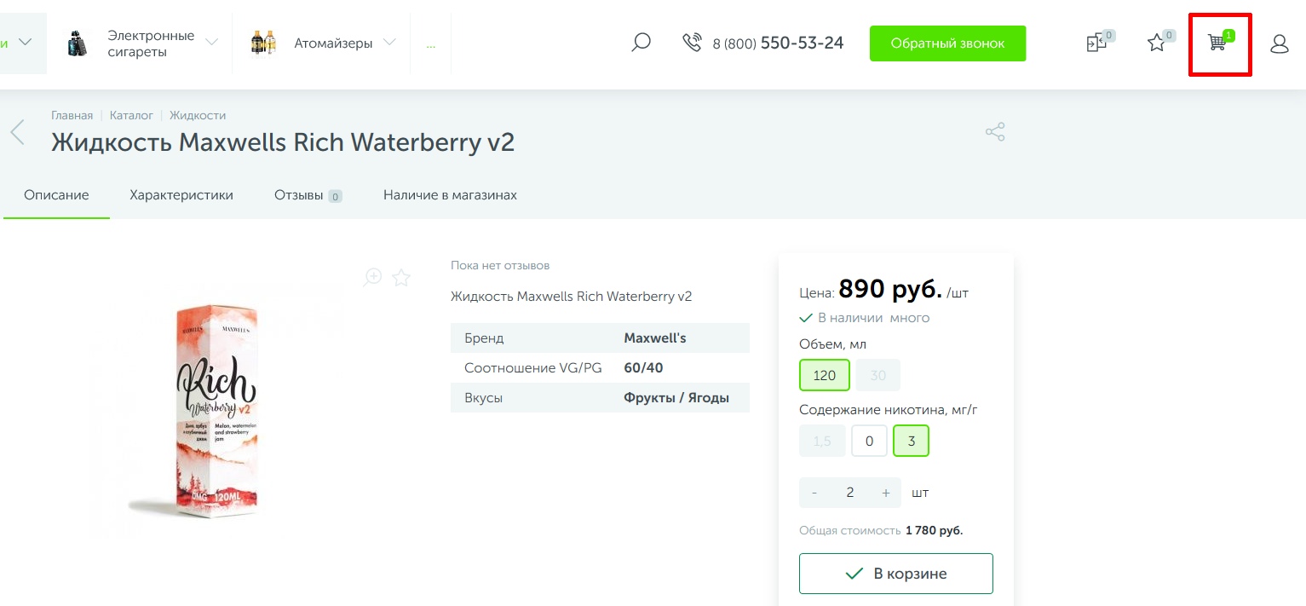The height and width of the screenshot is (606, 1306).
Task: Click the 890 руб. price text
Action: click(x=890, y=290)
